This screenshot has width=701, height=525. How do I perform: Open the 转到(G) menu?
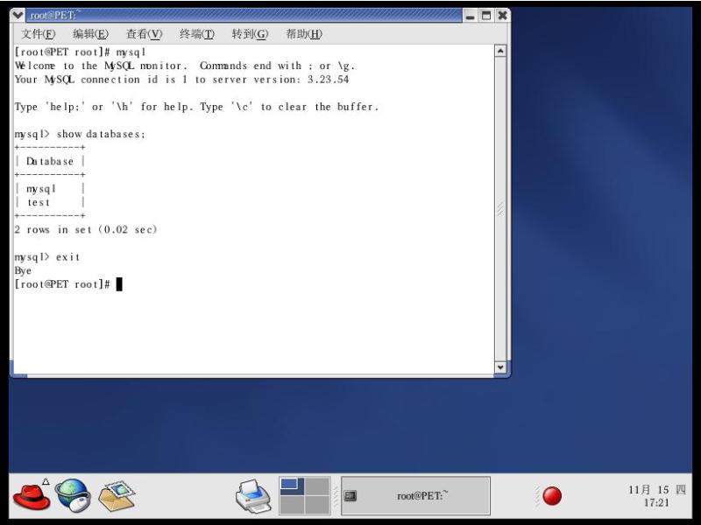tap(250, 34)
